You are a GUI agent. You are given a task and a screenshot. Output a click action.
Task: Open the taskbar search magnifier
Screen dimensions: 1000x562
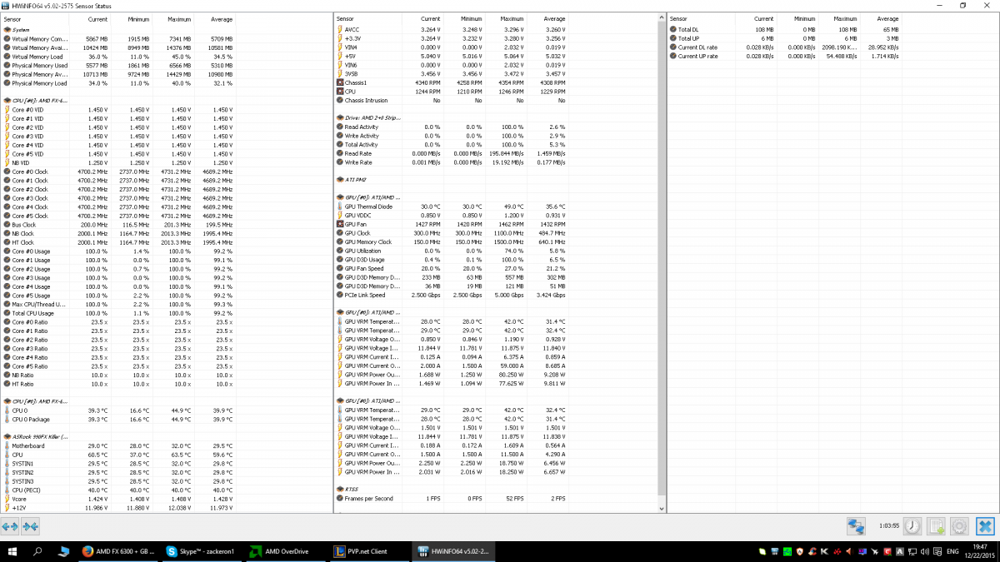[x=38, y=551]
